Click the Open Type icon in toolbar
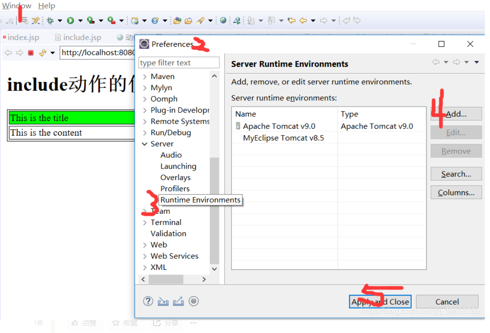The height and width of the screenshot is (333, 490). [x=177, y=21]
